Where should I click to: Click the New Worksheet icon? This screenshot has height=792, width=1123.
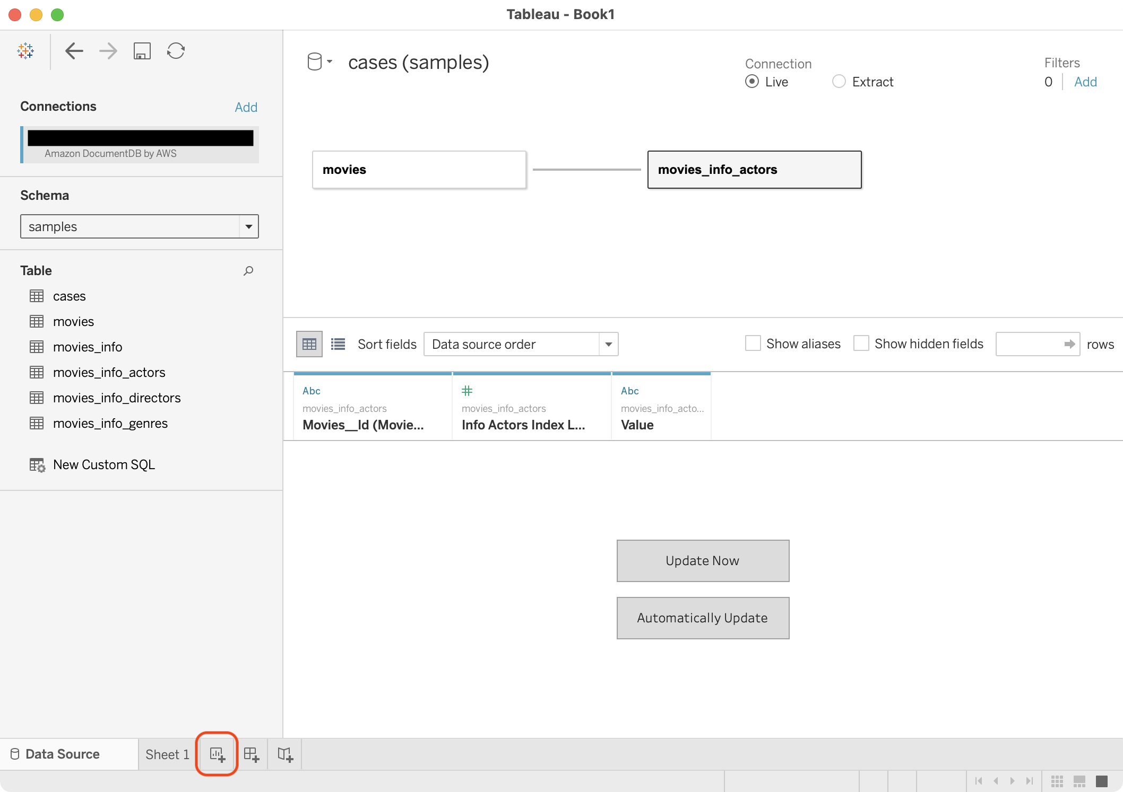point(217,754)
